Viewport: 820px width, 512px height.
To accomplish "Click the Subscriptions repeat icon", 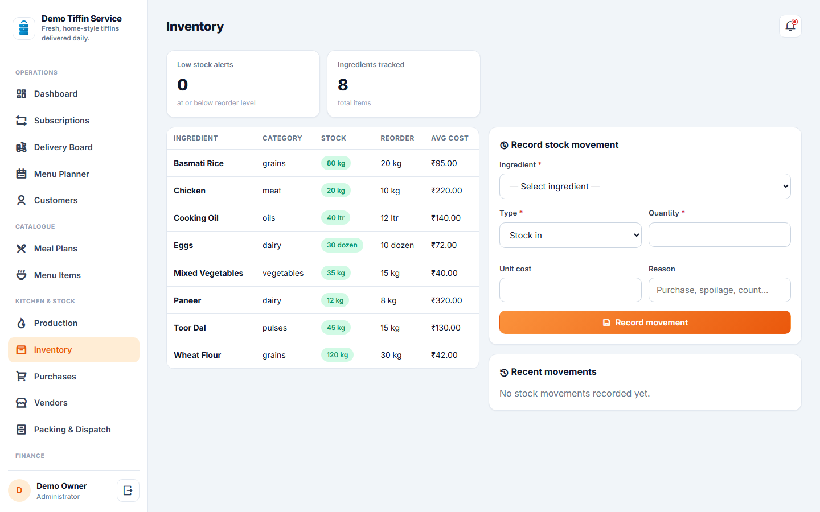I will 21,121.
